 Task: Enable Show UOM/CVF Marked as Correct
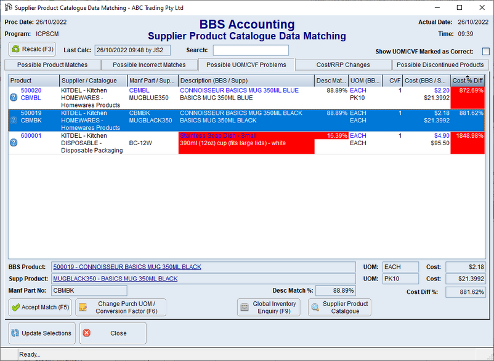point(485,52)
